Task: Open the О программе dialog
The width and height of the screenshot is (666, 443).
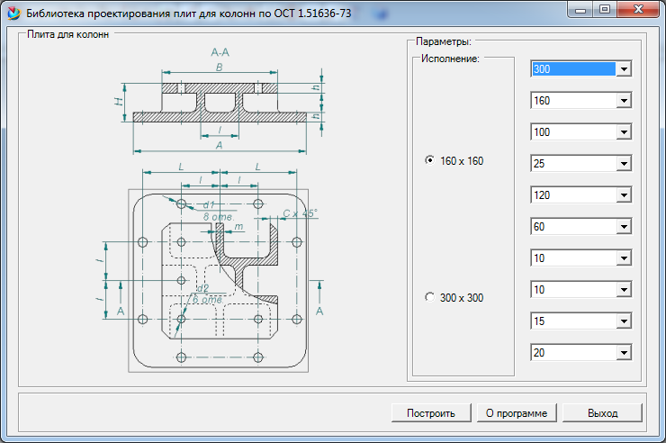Action: click(517, 413)
